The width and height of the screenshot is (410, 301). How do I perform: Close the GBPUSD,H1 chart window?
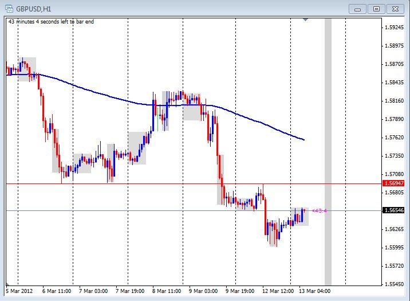395,9
